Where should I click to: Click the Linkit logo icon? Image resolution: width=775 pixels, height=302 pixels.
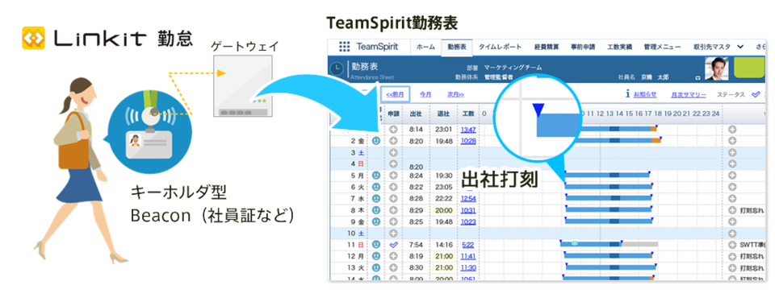(34, 38)
